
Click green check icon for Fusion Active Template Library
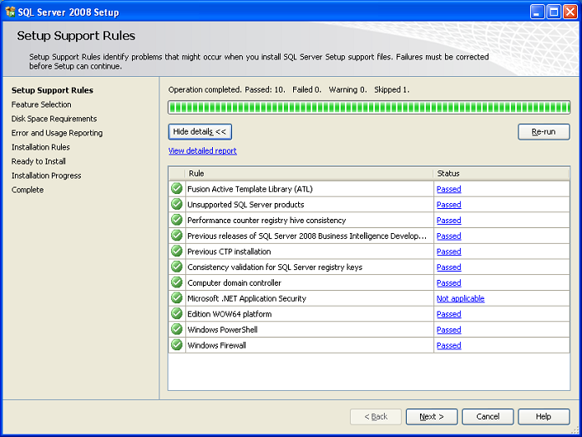177,189
